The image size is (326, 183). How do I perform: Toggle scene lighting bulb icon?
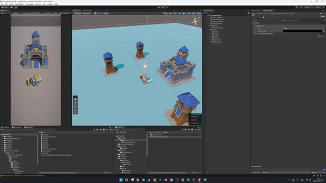(175, 13)
